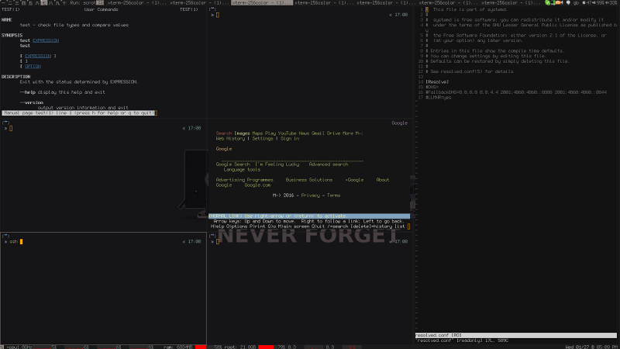Click the 33% volume indicator
This screenshot has width=620, height=349.
(611, 2)
